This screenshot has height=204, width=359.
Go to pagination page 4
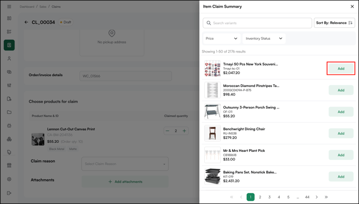tap(279, 197)
